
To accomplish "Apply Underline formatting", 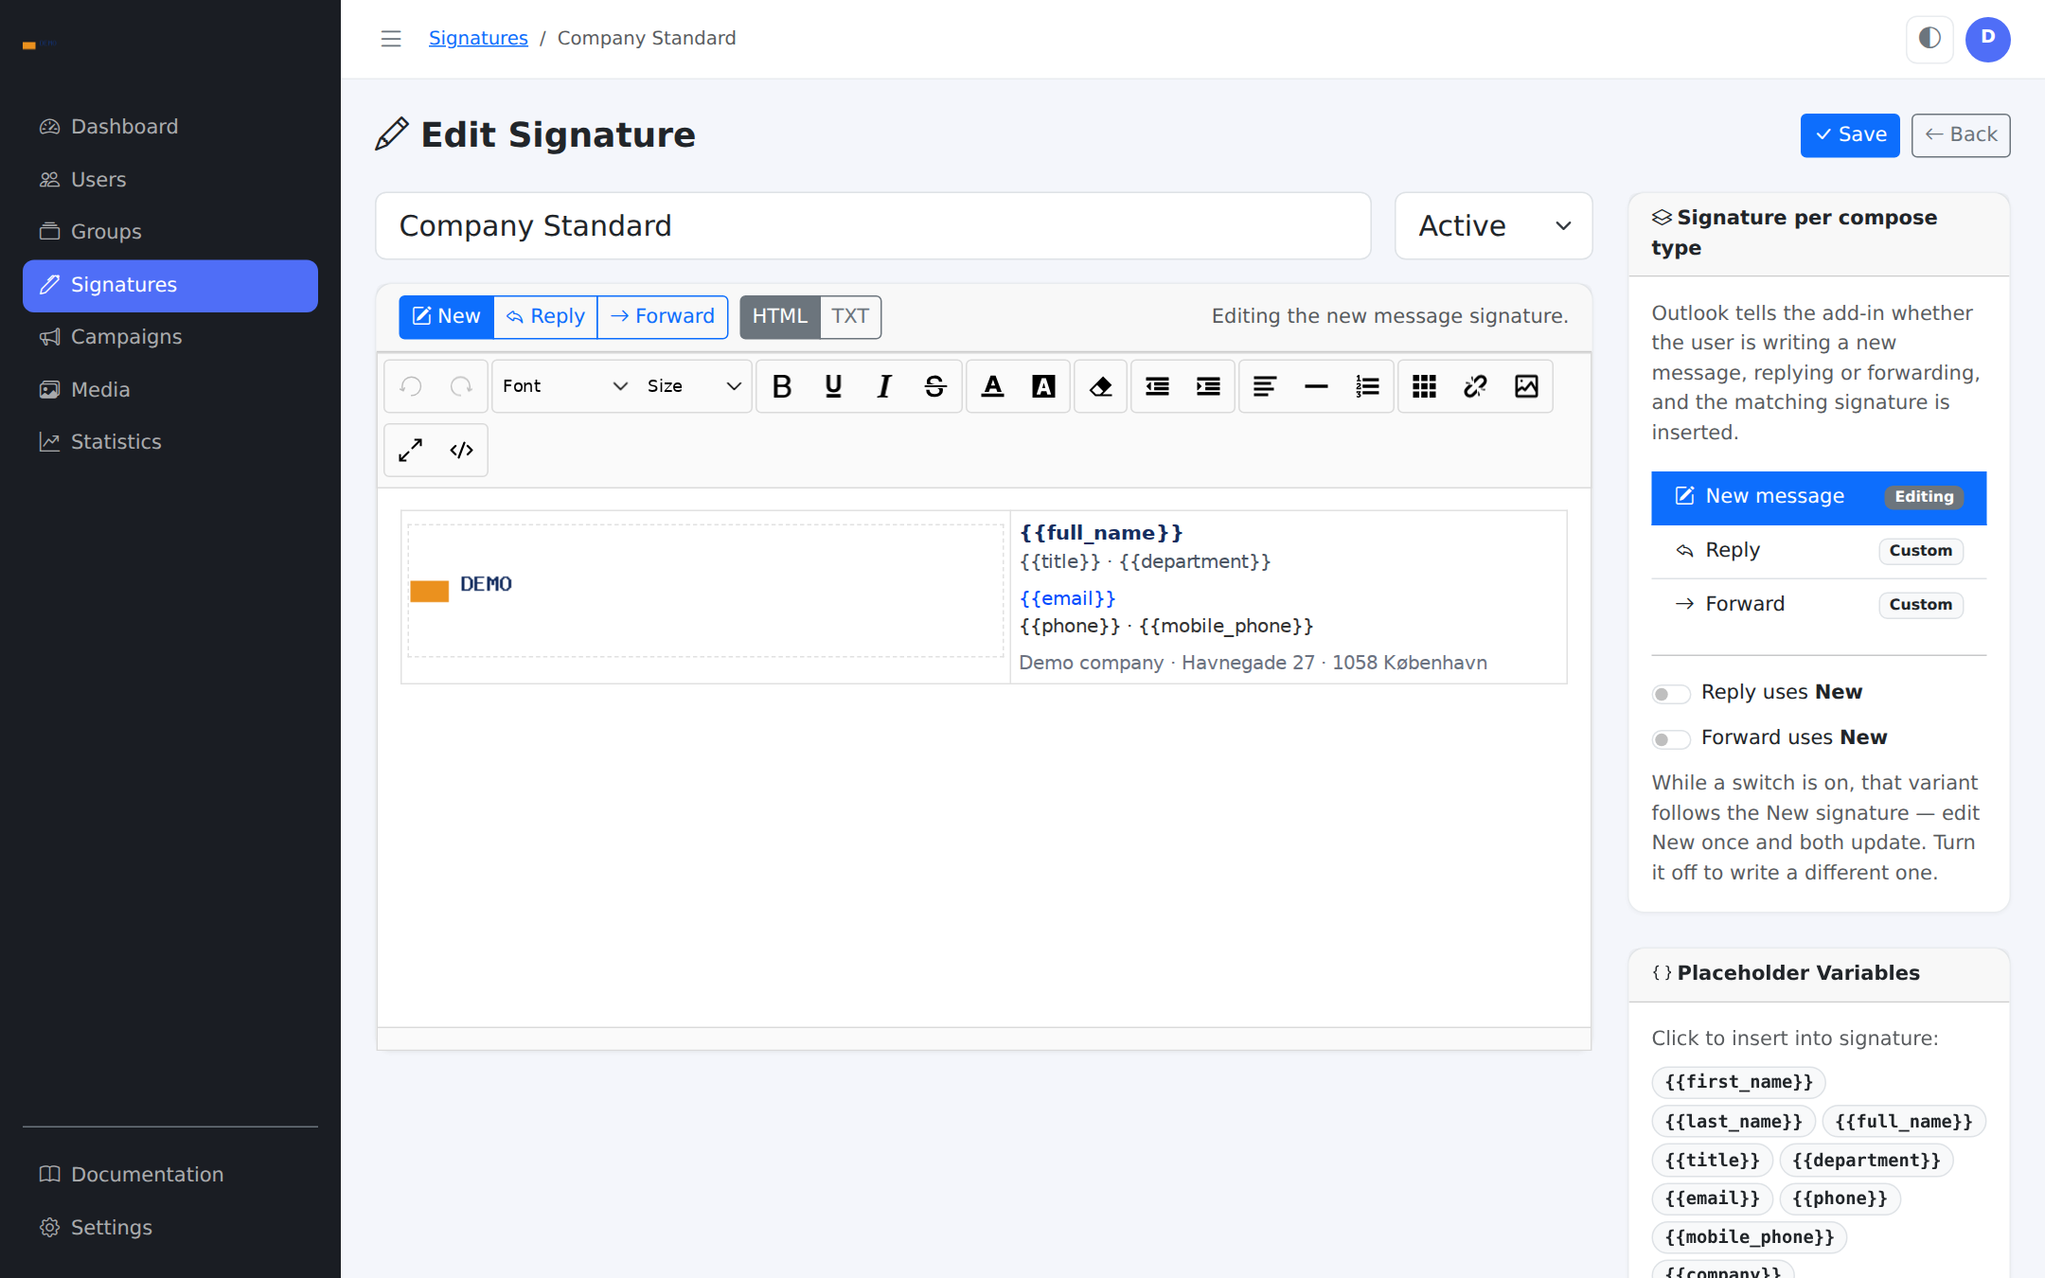I will [x=833, y=386].
